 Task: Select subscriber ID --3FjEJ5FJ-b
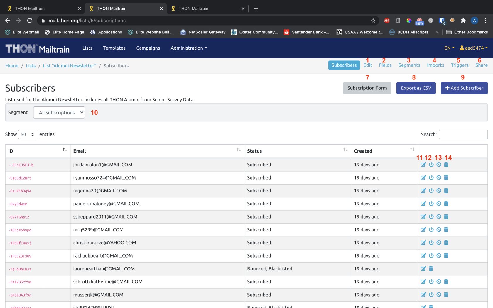click(21, 165)
